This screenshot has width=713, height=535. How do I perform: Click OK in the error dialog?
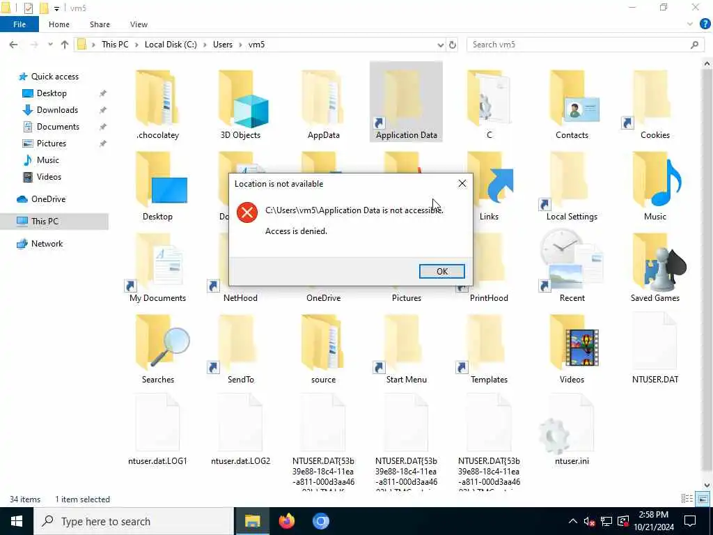pos(441,271)
